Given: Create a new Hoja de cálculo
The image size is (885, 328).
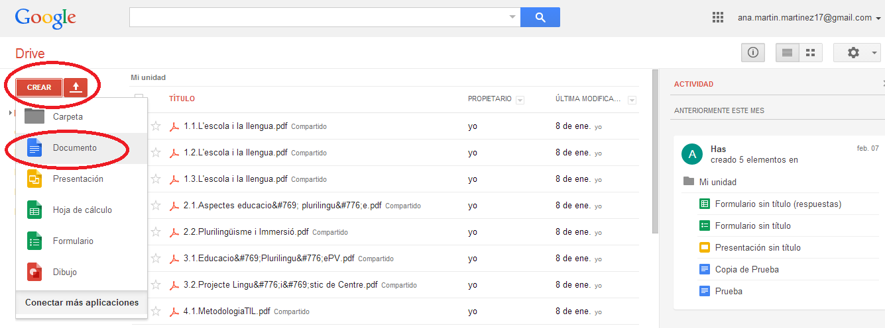Looking at the screenshot, I should coord(82,210).
